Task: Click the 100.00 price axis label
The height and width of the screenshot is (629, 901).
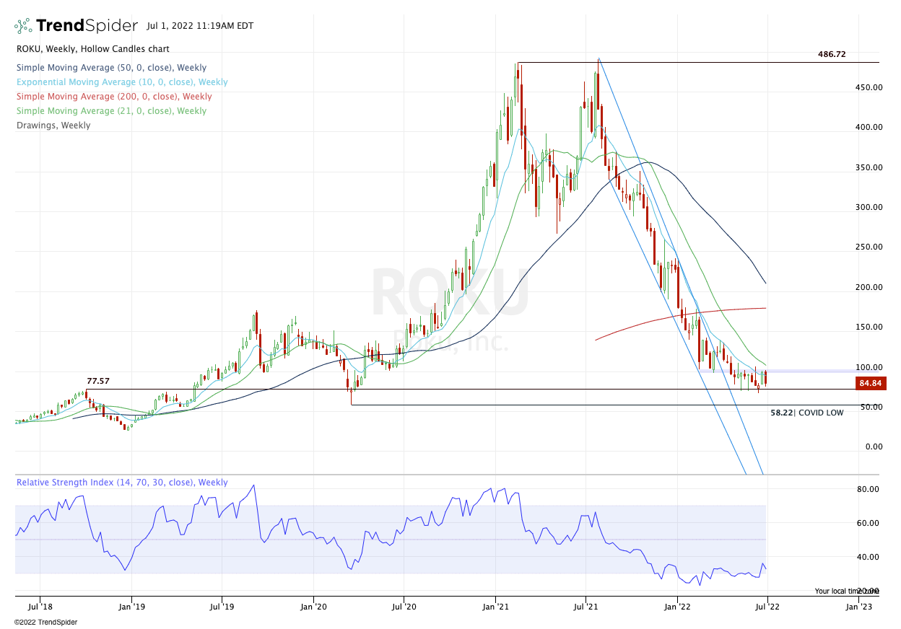Action: (x=869, y=368)
